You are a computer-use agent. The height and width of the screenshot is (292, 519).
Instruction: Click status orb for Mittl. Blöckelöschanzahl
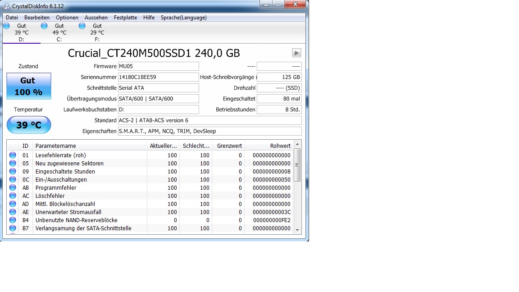pyautogui.click(x=13, y=204)
